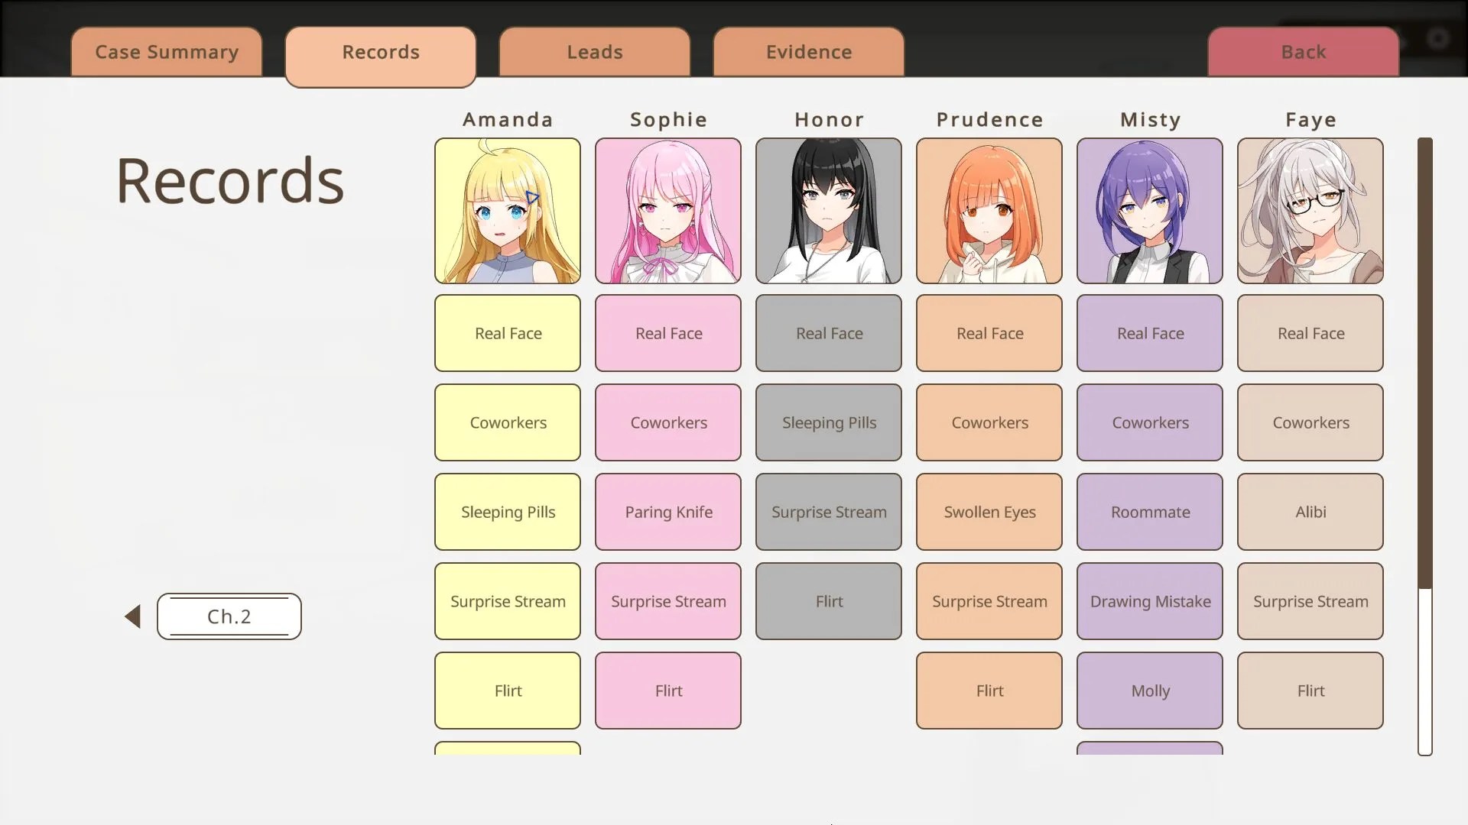This screenshot has width=1468, height=825.
Task: Click Amanda's character portrait
Action: coord(508,211)
